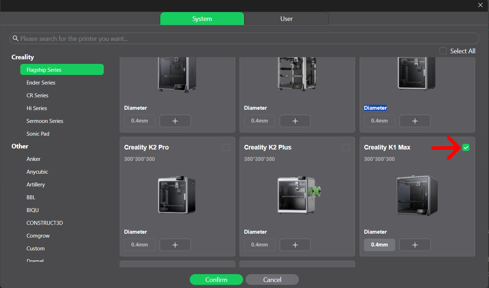
Task: Open the Ender Series category
Action: (41, 82)
